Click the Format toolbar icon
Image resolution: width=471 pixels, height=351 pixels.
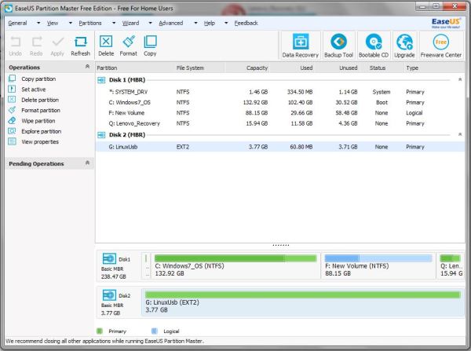[x=129, y=42]
